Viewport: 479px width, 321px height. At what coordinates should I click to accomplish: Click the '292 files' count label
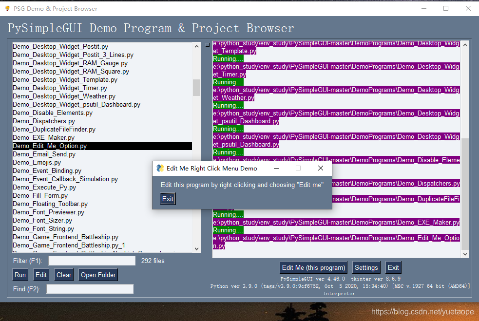[153, 261]
